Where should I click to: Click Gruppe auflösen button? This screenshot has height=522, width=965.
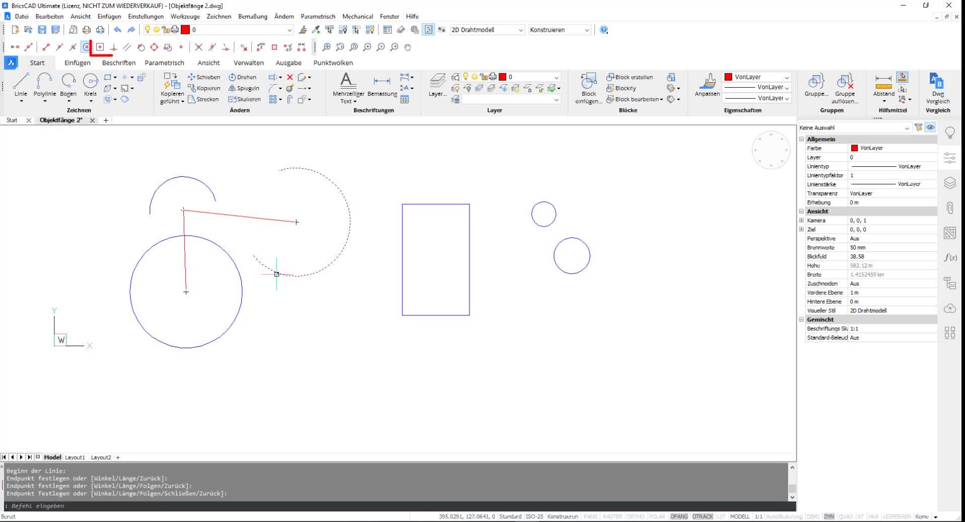pyautogui.click(x=845, y=88)
